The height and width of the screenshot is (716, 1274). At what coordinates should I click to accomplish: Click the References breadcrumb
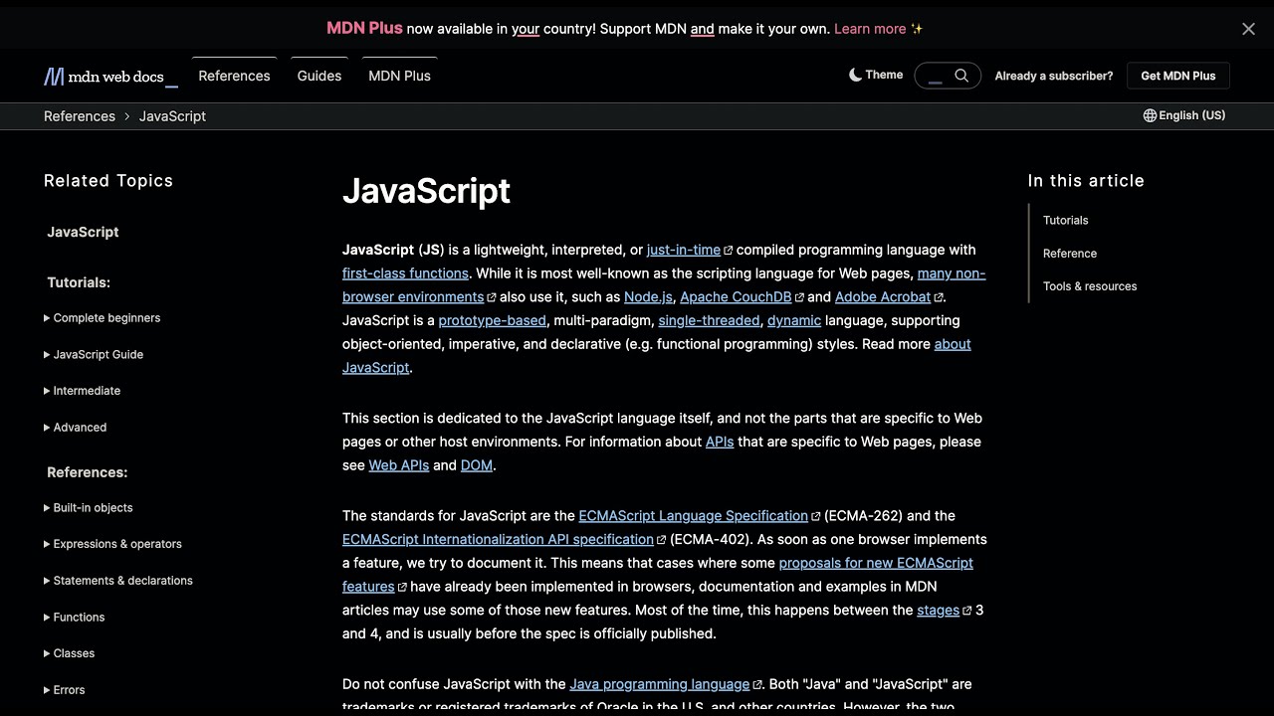tap(80, 116)
